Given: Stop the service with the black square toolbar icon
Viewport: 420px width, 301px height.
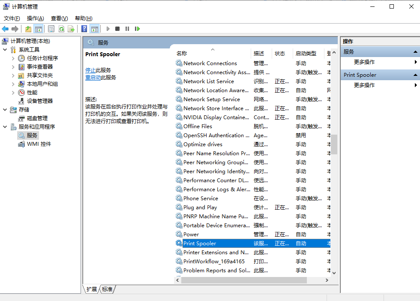Looking at the screenshot, I should (117, 29).
